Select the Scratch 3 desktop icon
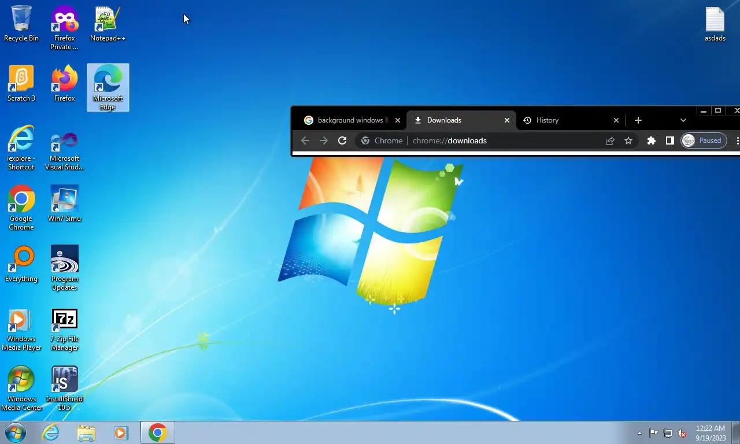The height and width of the screenshot is (444, 740). point(21,84)
